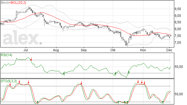Select the Aug month label
This screenshot has width=187, height=105.
pyautogui.click(x=56, y=50)
